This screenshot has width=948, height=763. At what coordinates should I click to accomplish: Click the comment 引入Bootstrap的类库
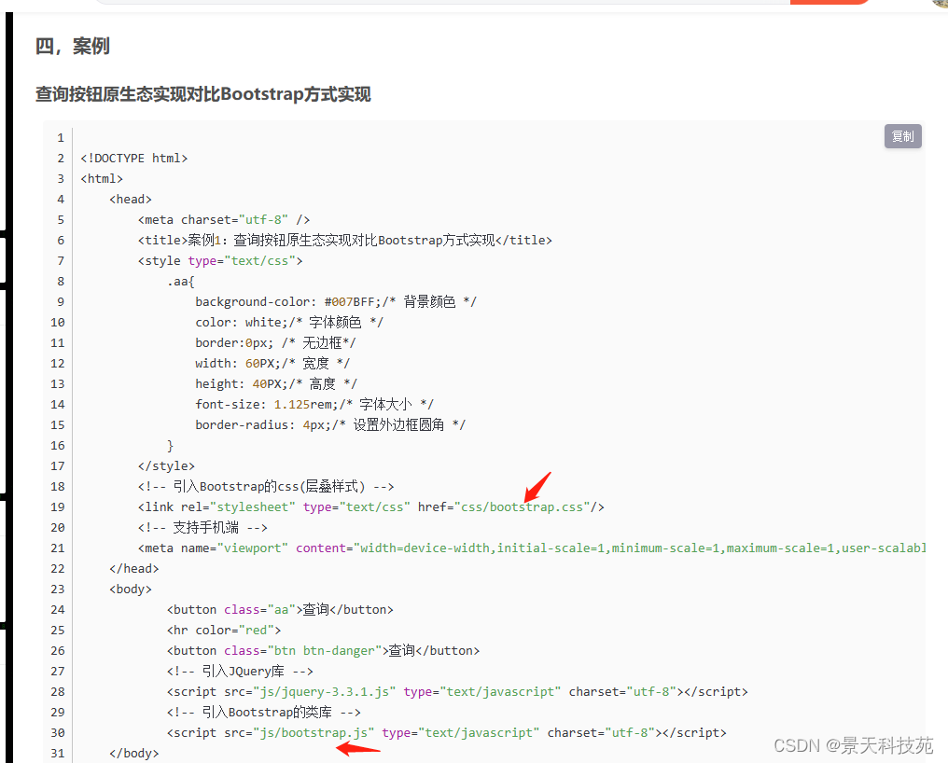264,713
